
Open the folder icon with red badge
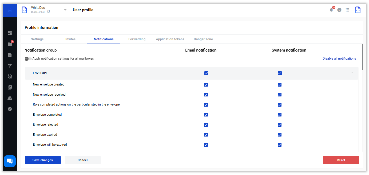pyautogui.click(x=10, y=44)
